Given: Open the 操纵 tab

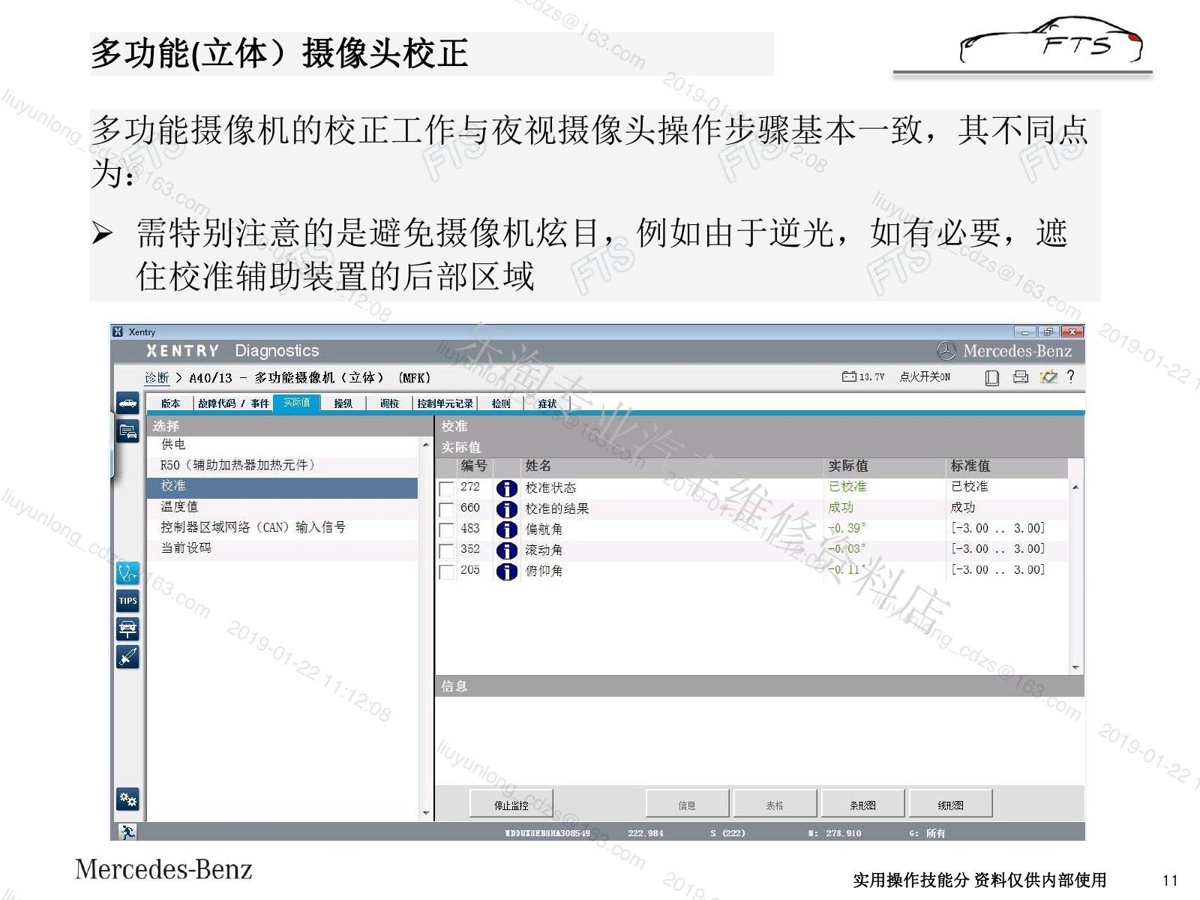Looking at the screenshot, I should coord(343,403).
